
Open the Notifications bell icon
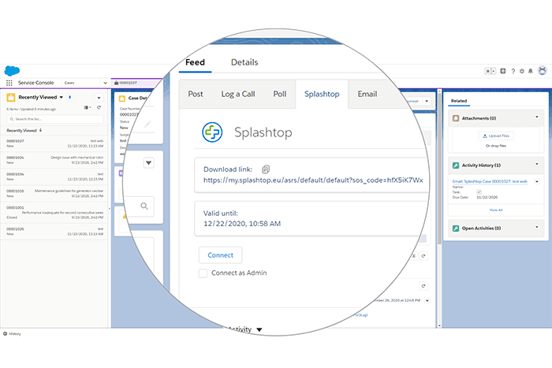click(x=531, y=72)
